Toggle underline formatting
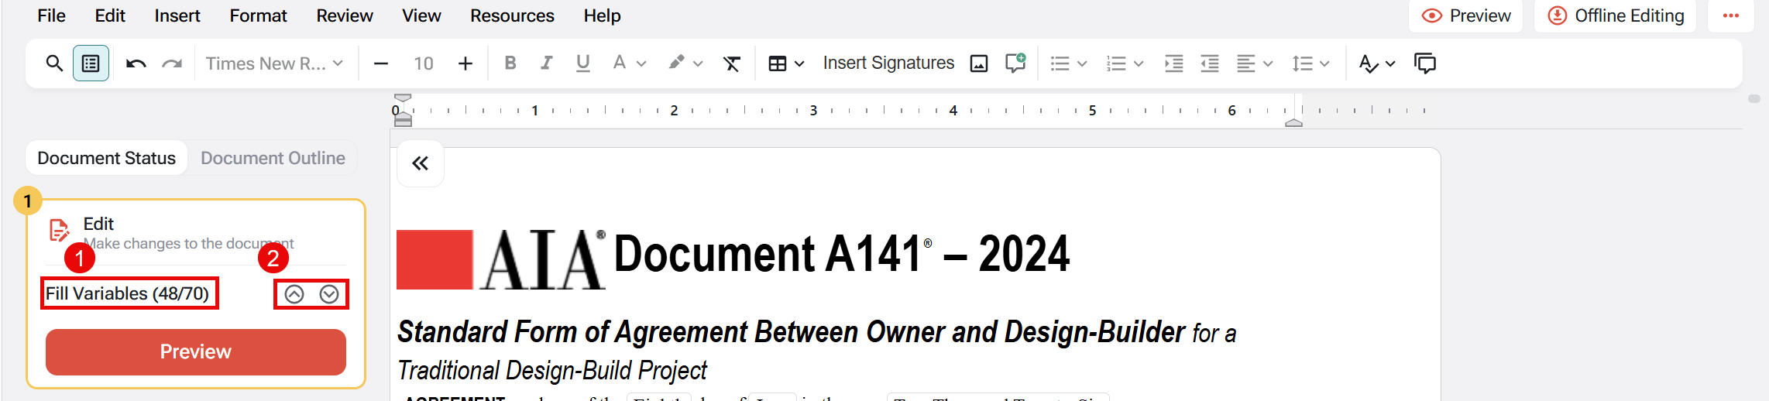This screenshot has height=401, width=1769. coord(583,63)
